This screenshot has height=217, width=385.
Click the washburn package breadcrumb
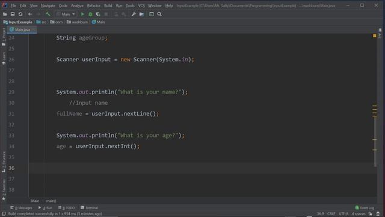77,22
